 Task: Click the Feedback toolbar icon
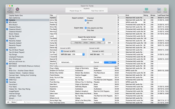146,10
